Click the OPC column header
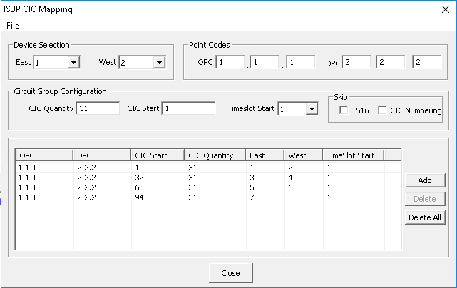The width and height of the screenshot is (457, 288). [44, 155]
